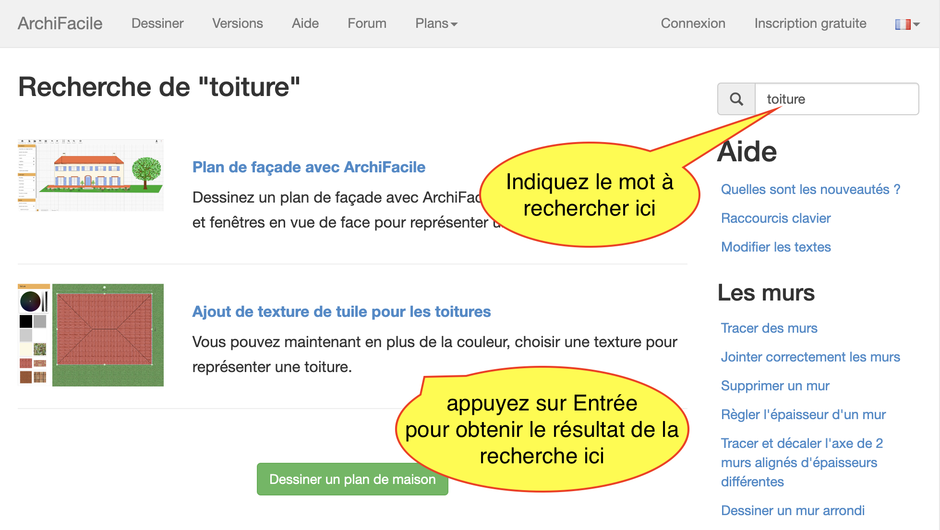940x530 pixels.
Task: Click 'Quelles sont les nouveautés ?' link
Action: click(x=811, y=189)
